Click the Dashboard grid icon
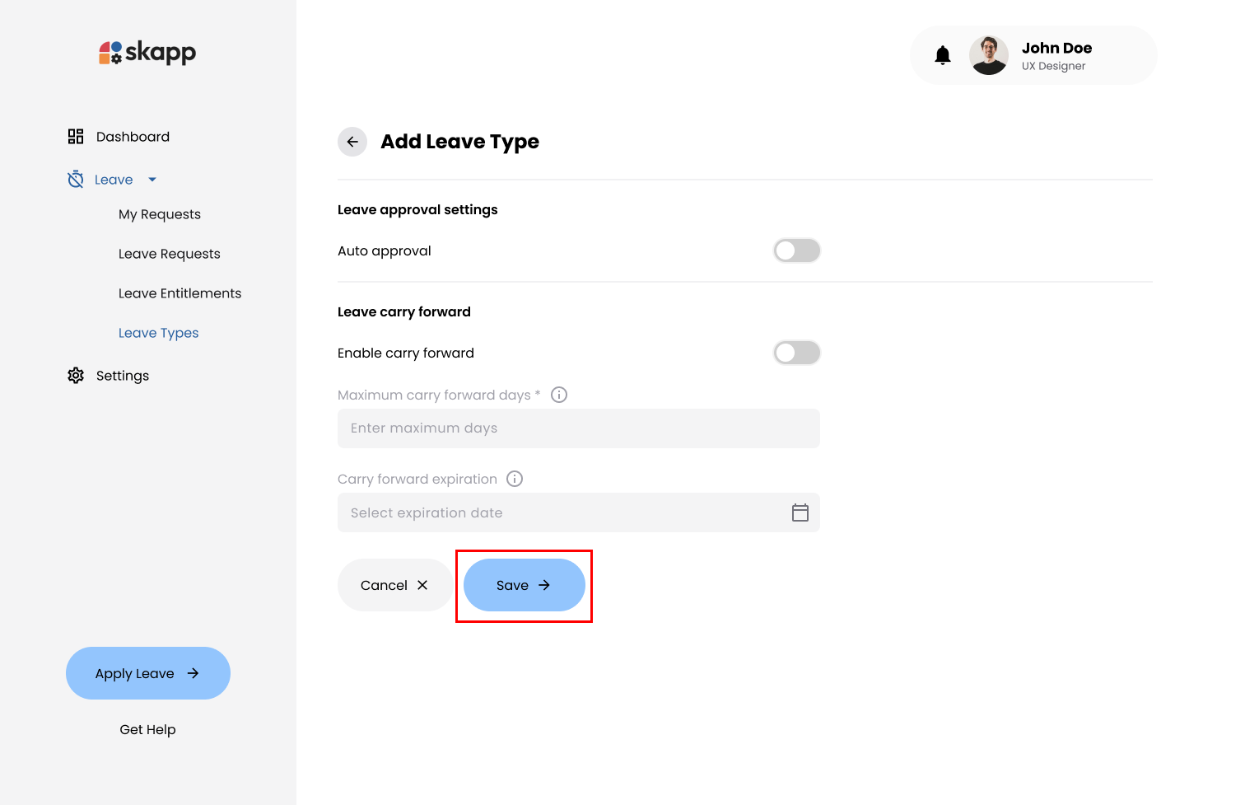 coord(76,137)
